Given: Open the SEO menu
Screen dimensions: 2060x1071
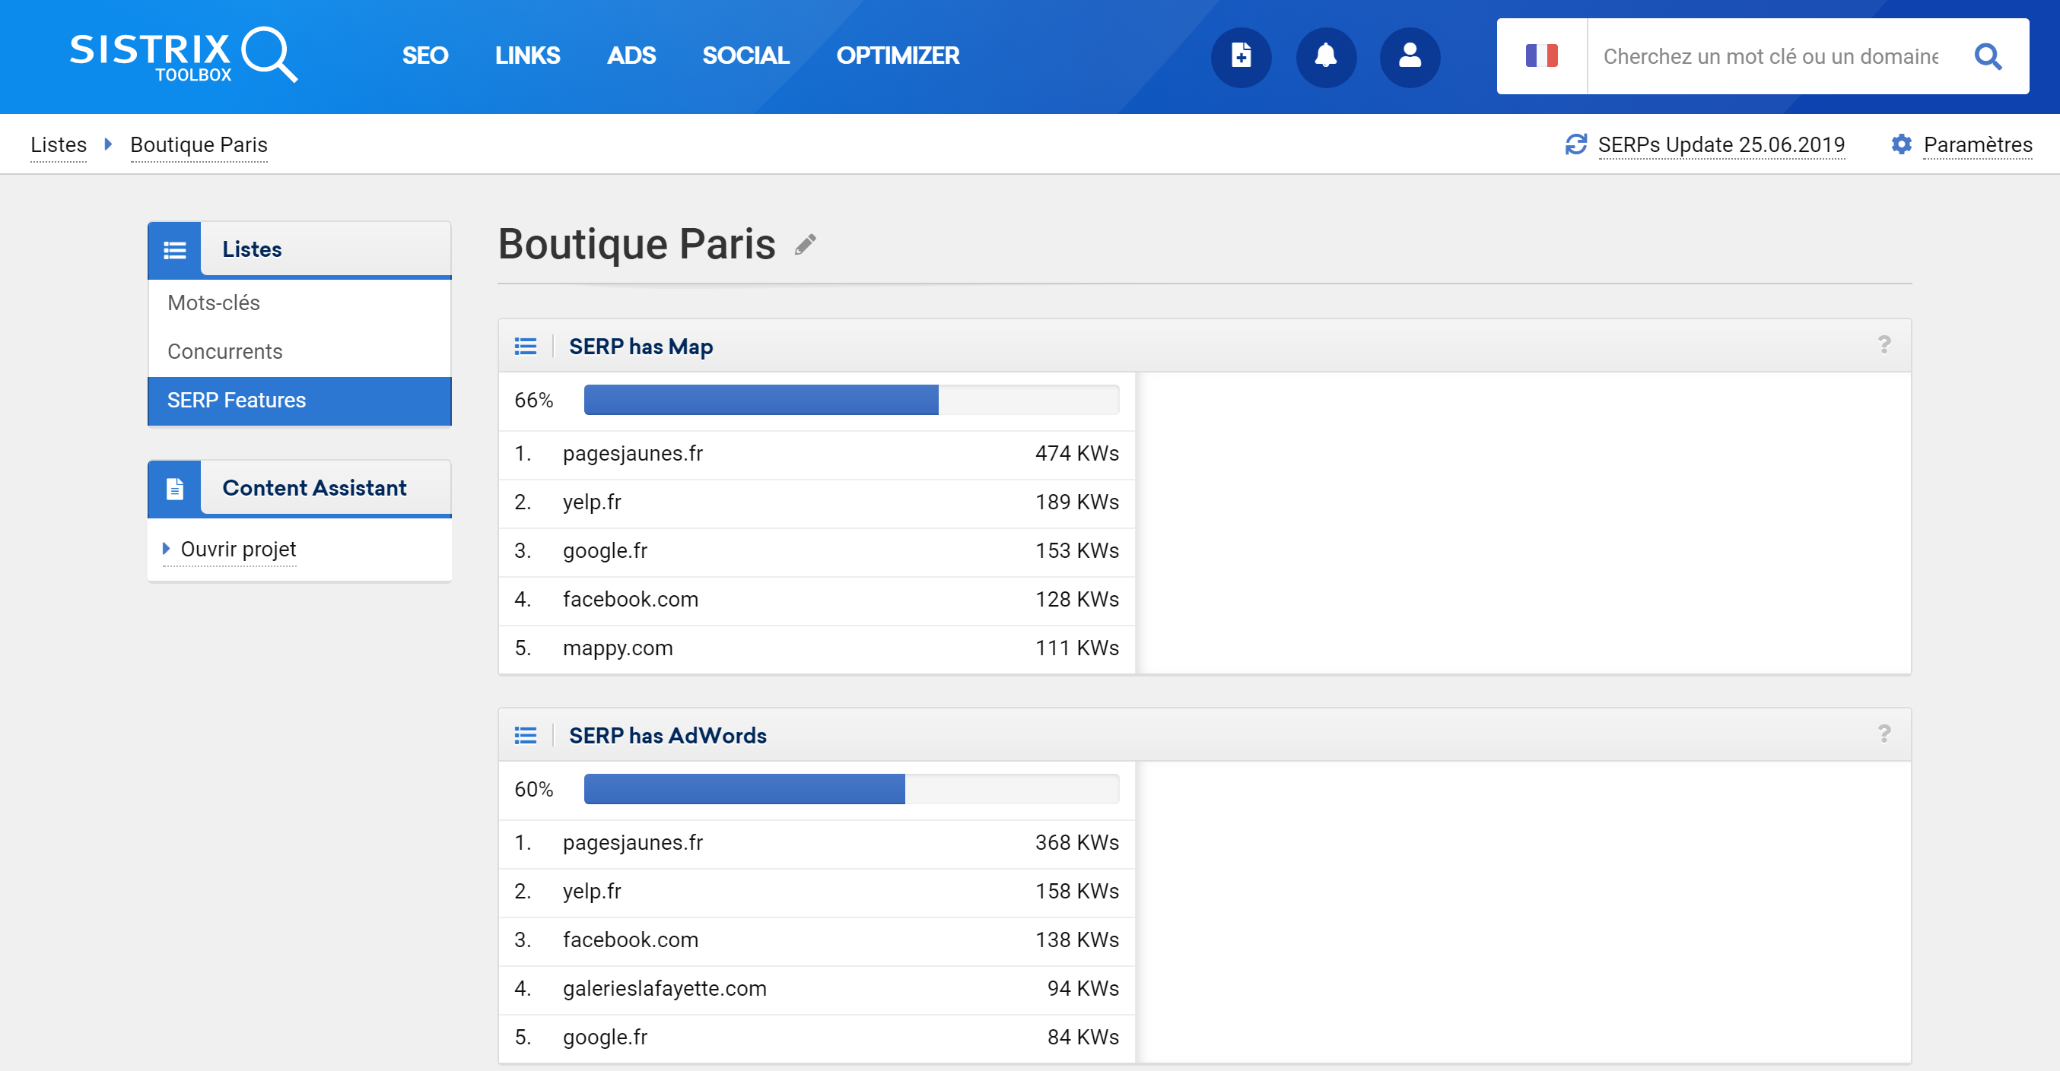Looking at the screenshot, I should (424, 55).
